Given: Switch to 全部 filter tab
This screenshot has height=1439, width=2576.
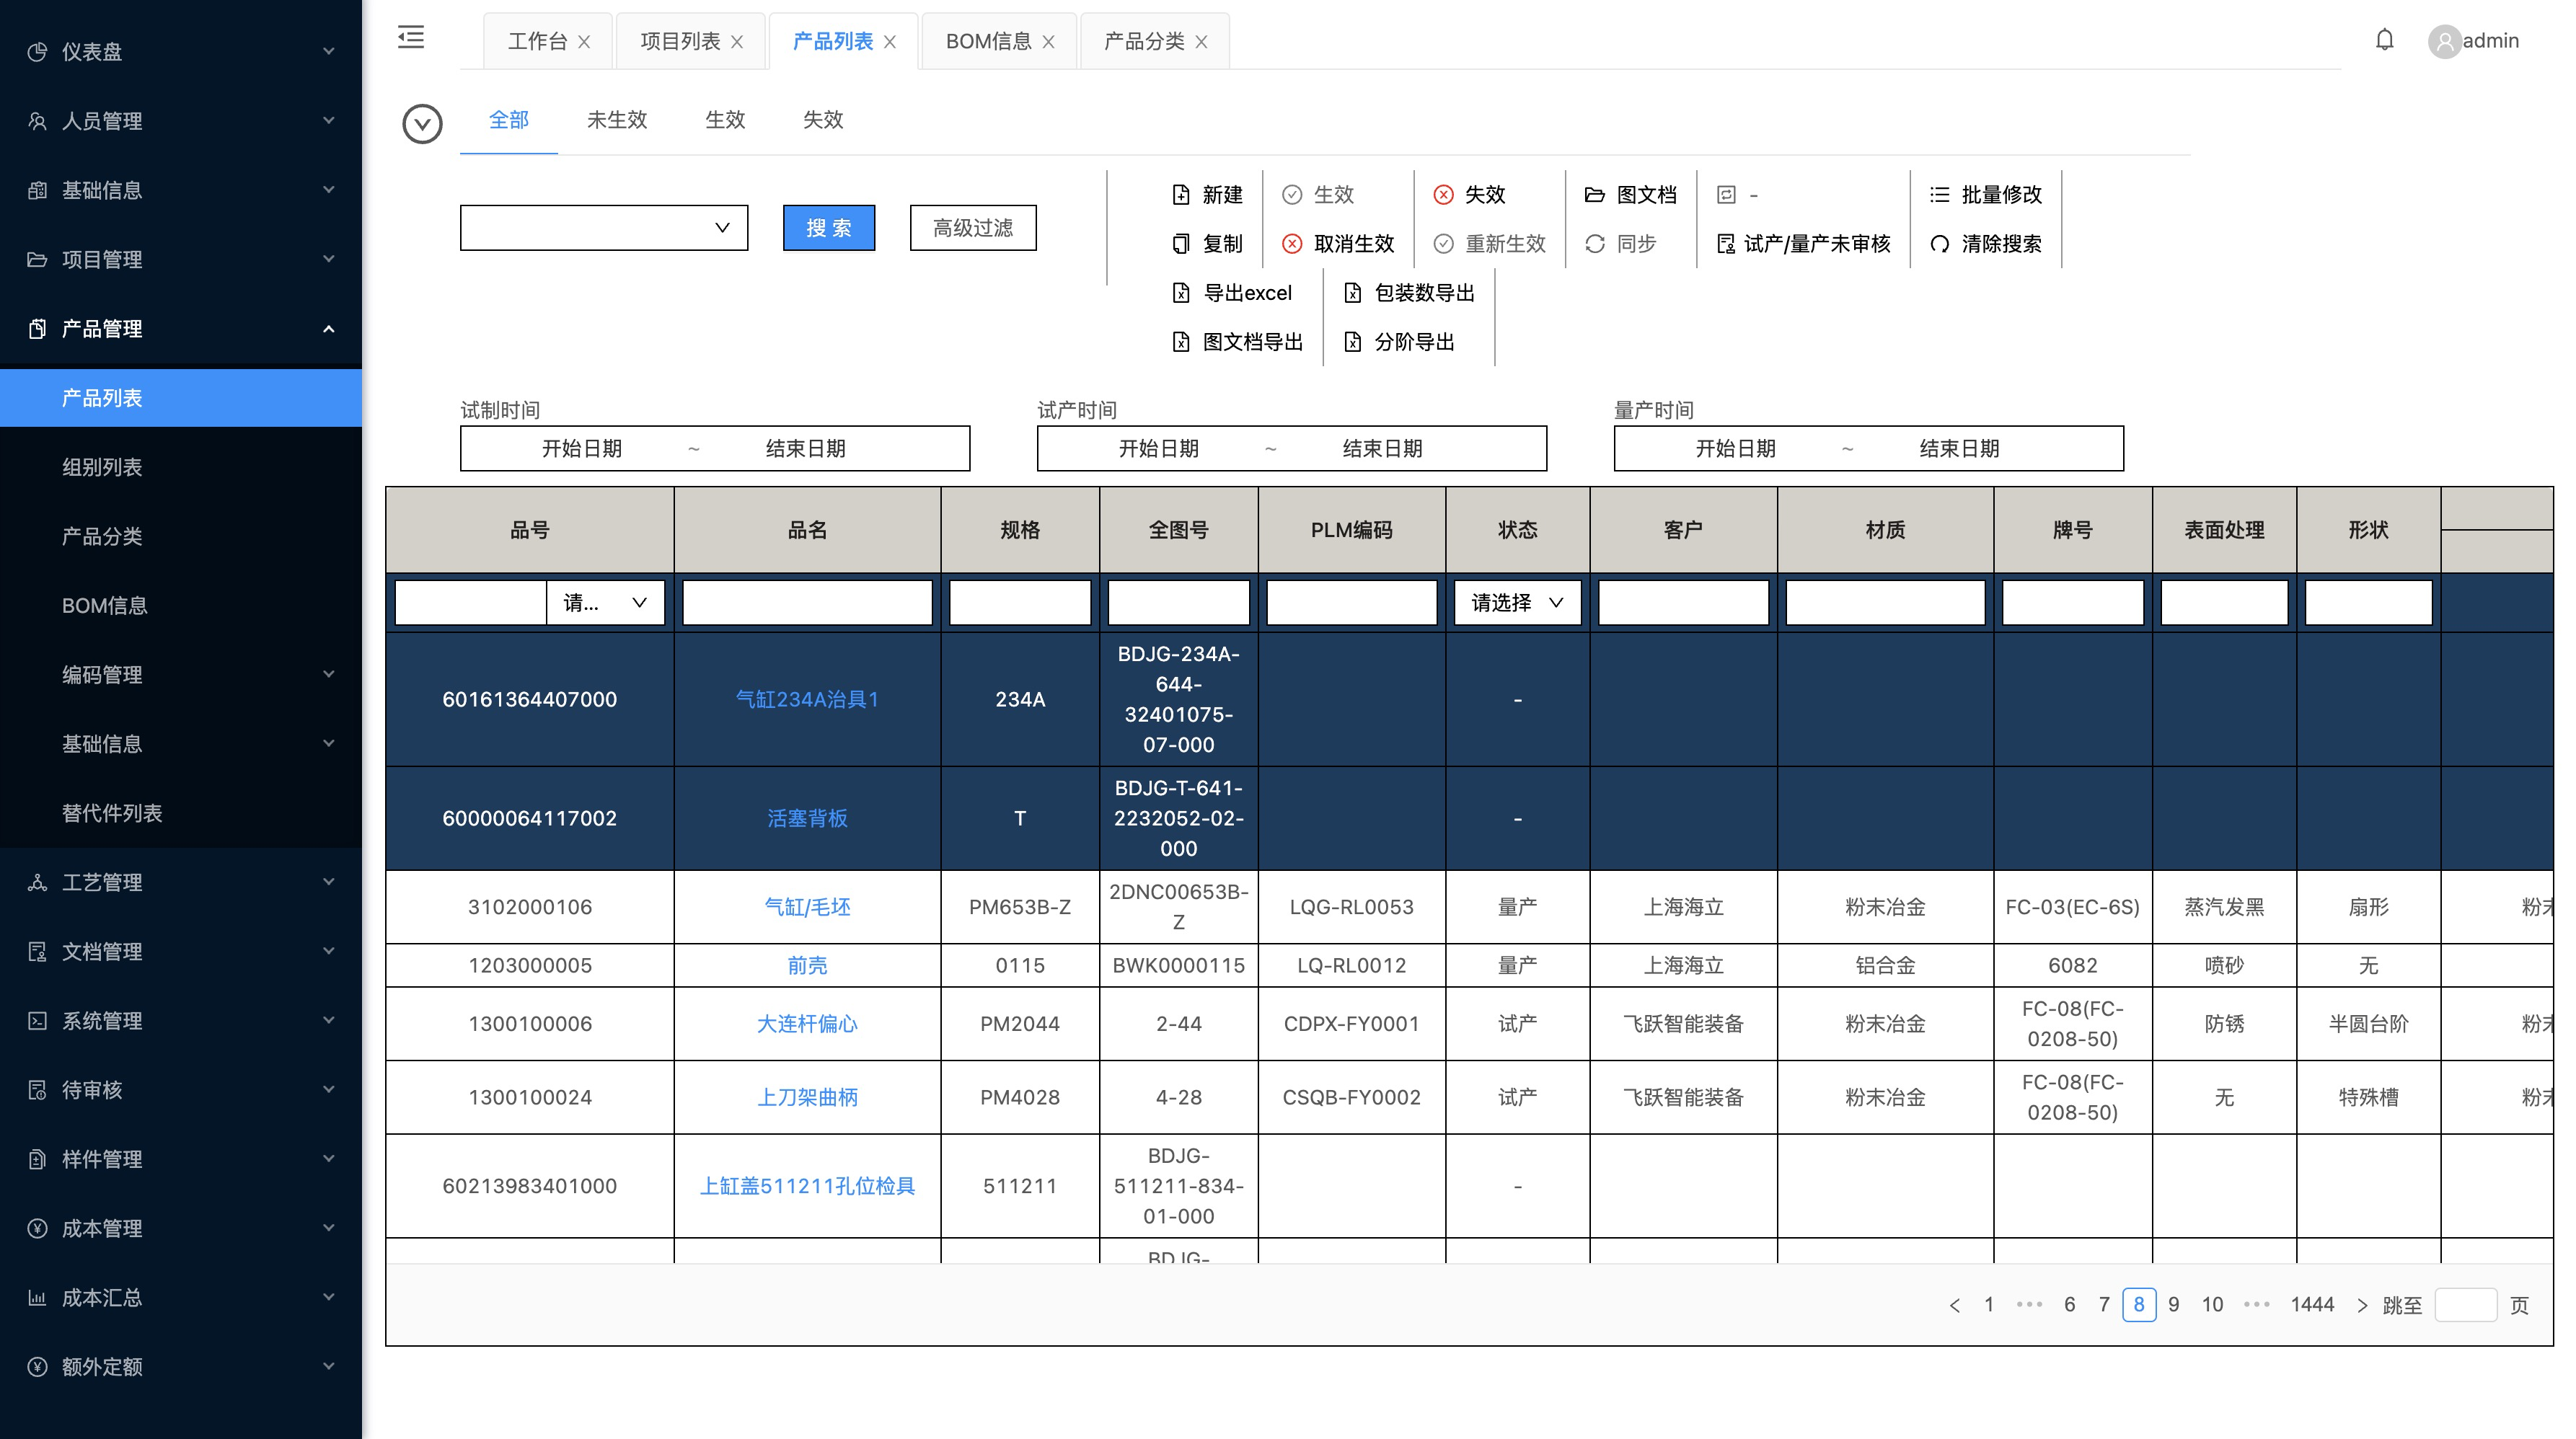Looking at the screenshot, I should (x=509, y=120).
